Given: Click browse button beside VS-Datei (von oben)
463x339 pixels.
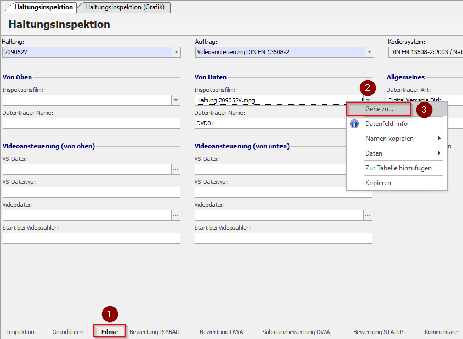Looking at the screenshot, I should click(176, 169).
